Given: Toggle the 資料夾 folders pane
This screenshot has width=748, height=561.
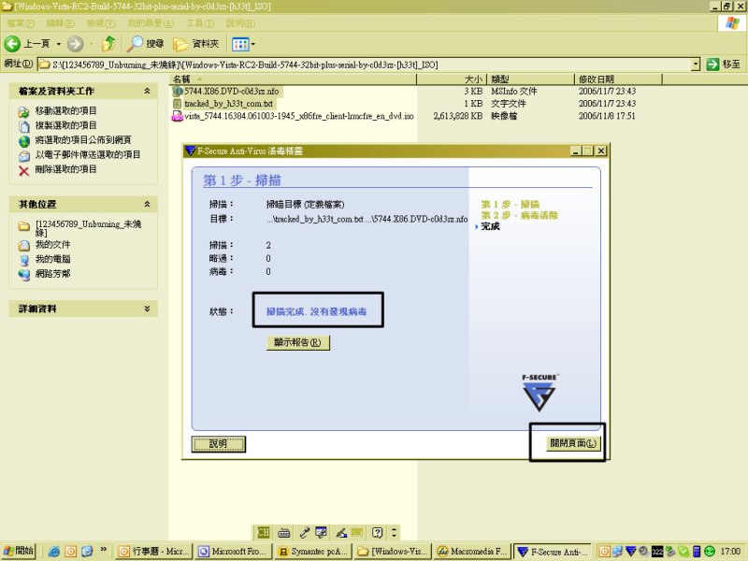Looking at the screenshot, I should tap(196, 44).
